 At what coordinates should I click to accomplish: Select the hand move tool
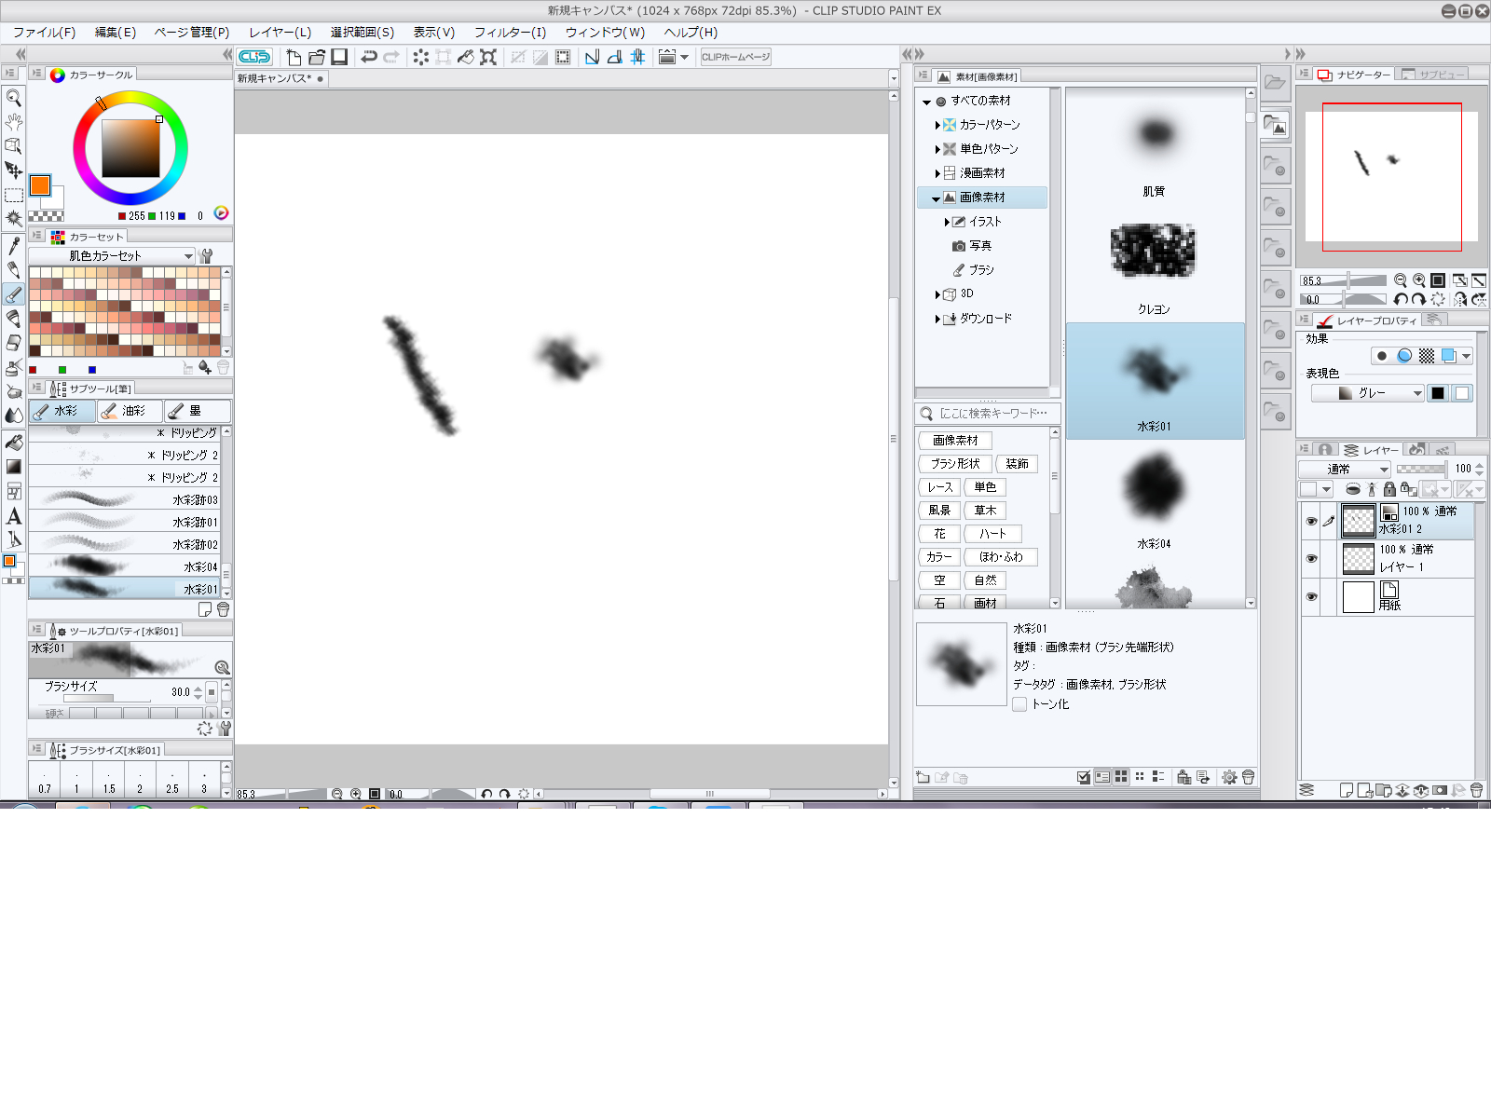14,122
